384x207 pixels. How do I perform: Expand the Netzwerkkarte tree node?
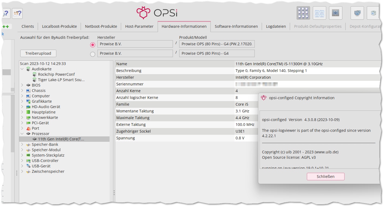[x=22, y=118]
